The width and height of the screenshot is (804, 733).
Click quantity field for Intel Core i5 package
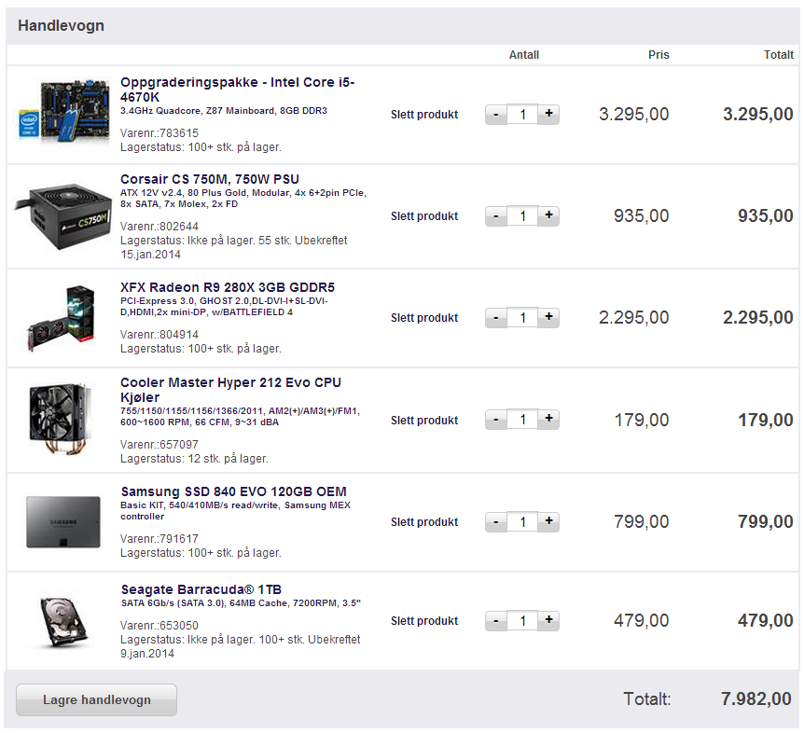(522, 115)
